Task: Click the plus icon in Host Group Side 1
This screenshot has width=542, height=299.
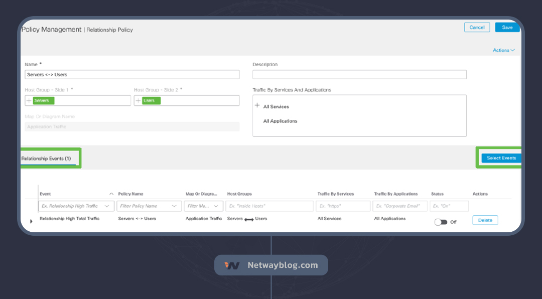Action: coord(29,101)
